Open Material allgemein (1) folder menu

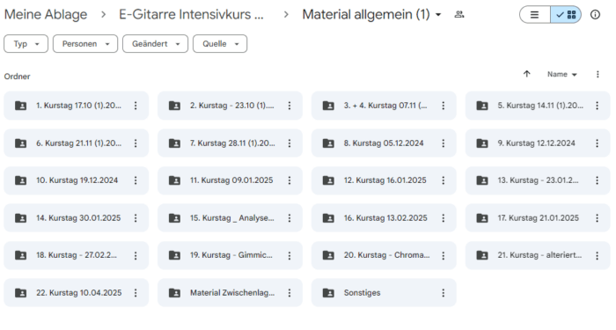pyautogui.click(x=371, y=15)
